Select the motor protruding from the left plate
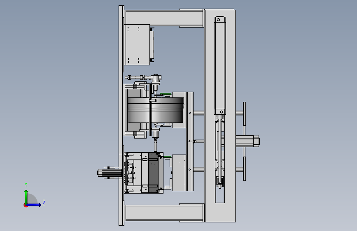Image resolution: width=357 pixels, height=231 pixels. (x=110, y=173)
